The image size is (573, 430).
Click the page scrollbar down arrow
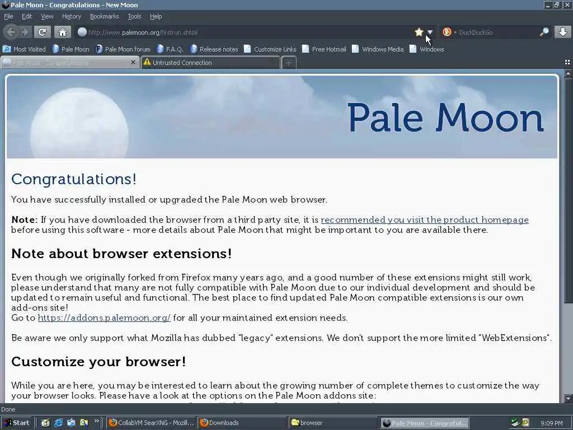[568, 398]
